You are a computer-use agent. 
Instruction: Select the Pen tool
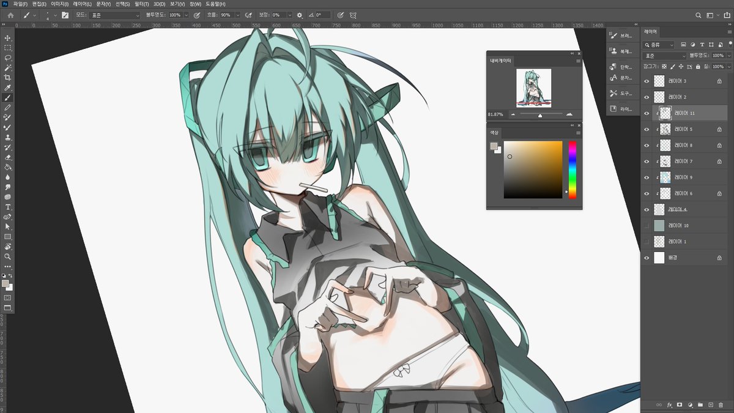point(8,217)
